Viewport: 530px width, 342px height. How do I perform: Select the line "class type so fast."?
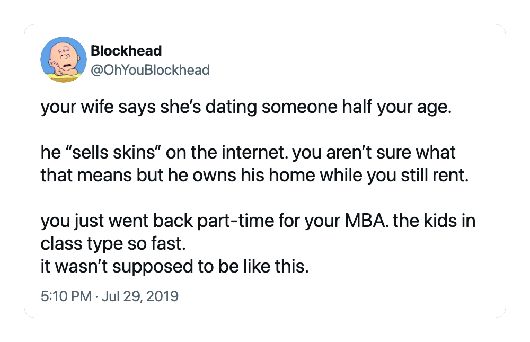tap(113, 243)
